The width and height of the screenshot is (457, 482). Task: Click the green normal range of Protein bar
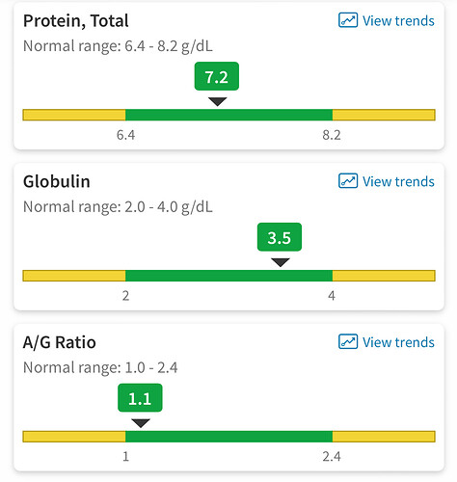228,115
